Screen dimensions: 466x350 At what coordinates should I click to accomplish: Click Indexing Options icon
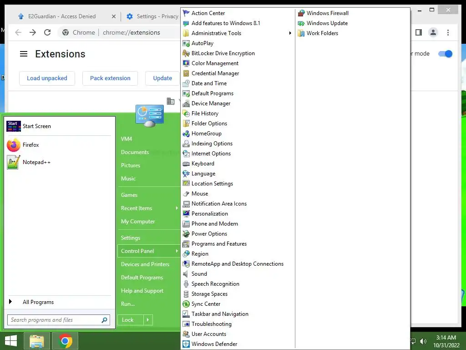click(x=186, y=144)
